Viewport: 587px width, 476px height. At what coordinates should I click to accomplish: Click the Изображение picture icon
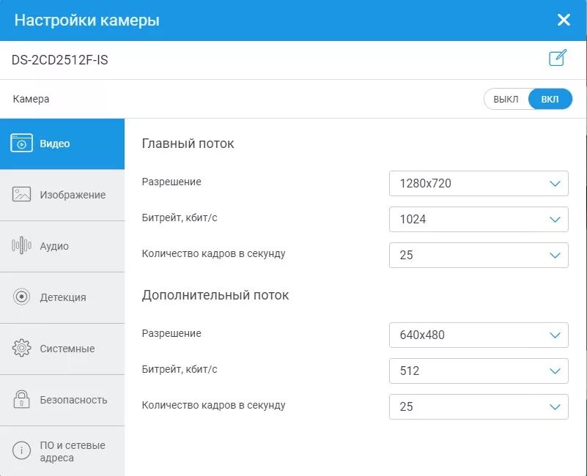[21, 194]
